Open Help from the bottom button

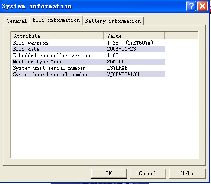(x=187, y=173)
